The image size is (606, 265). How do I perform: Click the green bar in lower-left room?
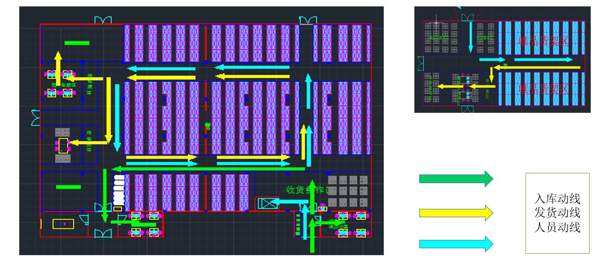68,187
